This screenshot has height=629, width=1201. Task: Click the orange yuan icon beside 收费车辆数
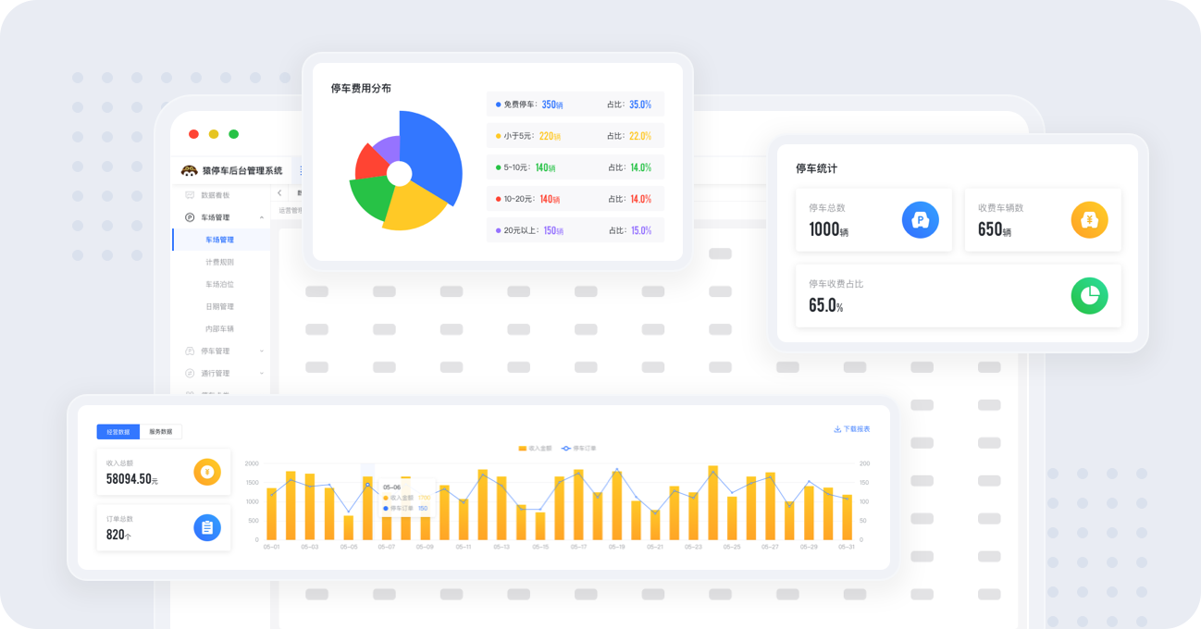click(1089, 220)
